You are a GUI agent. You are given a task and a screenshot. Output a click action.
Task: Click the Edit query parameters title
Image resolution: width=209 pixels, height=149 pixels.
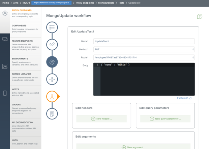tap(154, 108)
